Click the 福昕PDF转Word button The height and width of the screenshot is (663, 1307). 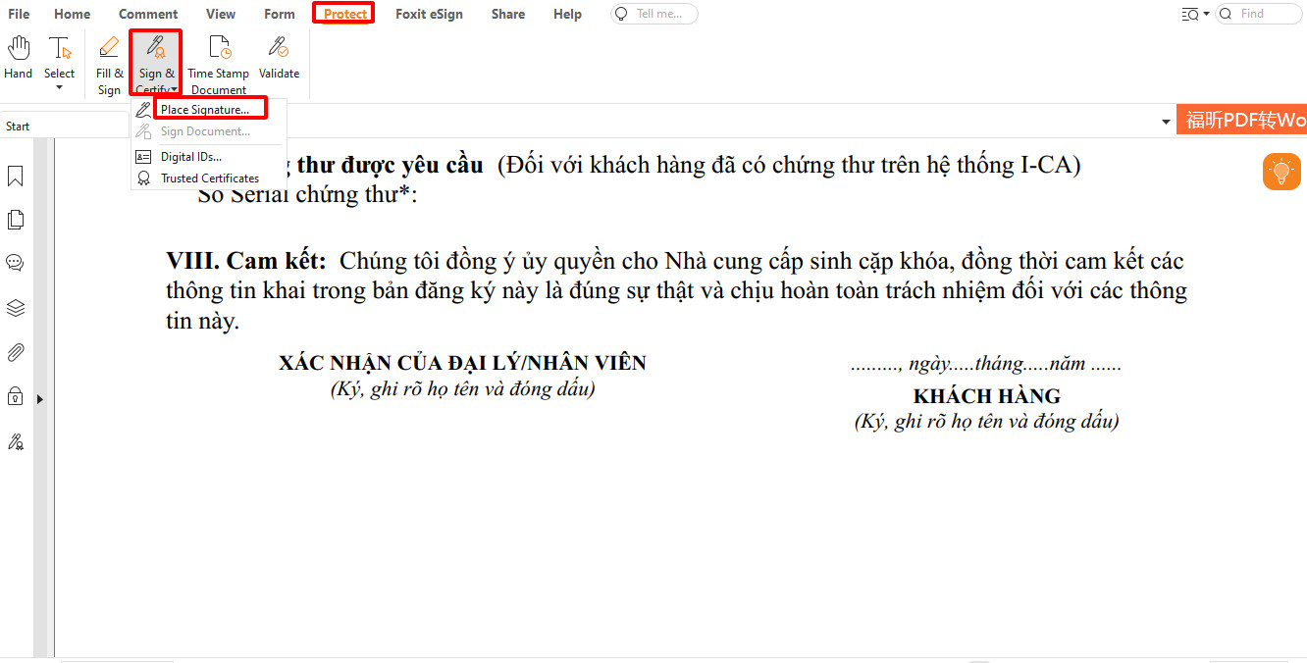click(1242, 119)
